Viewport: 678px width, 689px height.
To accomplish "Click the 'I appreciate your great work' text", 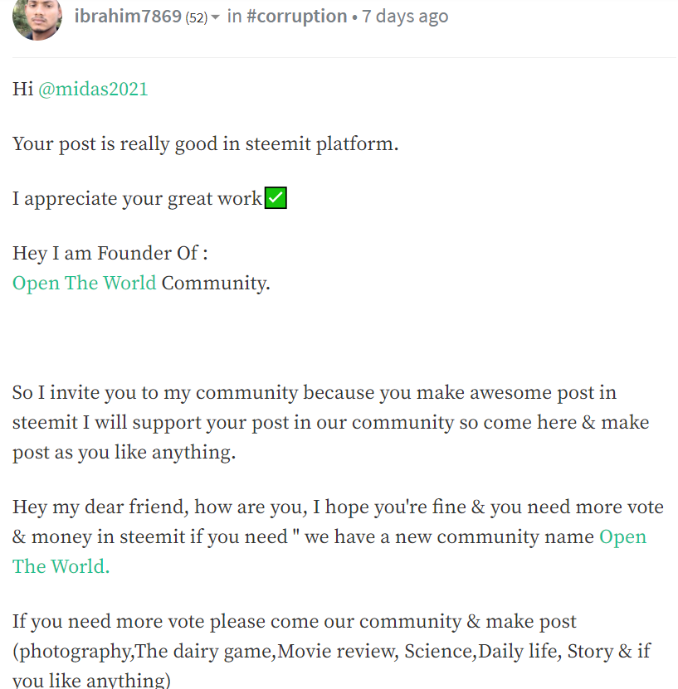I will pyautogui.click(x=137, y=199).
